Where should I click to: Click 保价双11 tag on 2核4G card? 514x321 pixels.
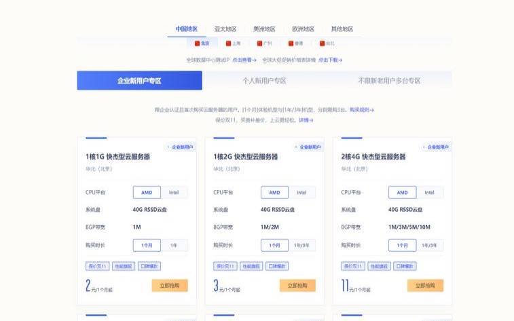[353, 266]
